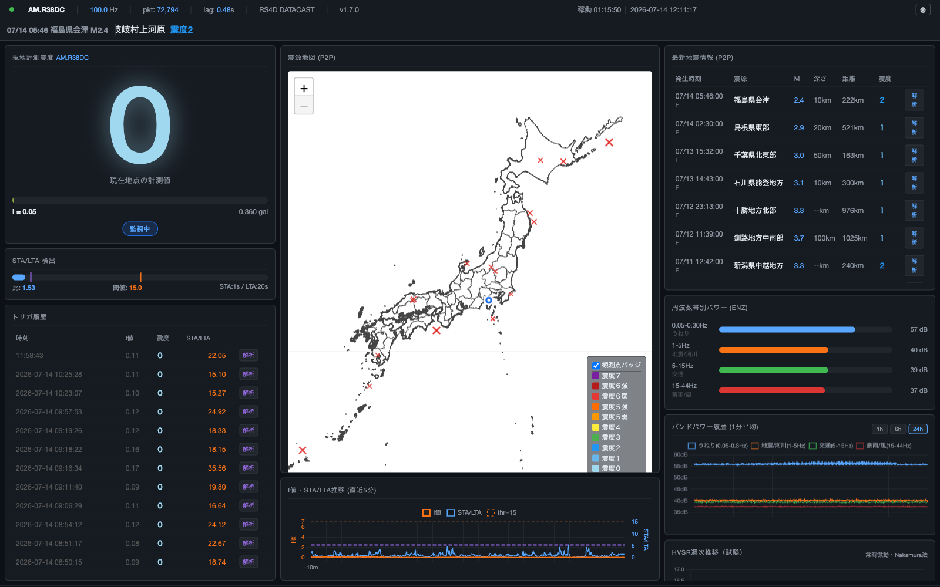The height and width of the screenshot is (587, 940).
Task: Open 解析 for 十勝地方北部 earthquake
Action: 914,211
